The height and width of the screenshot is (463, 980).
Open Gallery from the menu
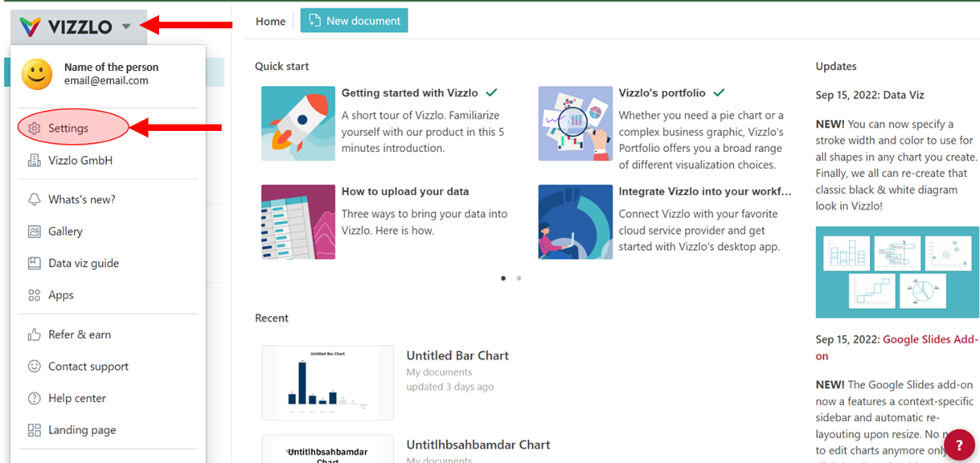point(65,231)
